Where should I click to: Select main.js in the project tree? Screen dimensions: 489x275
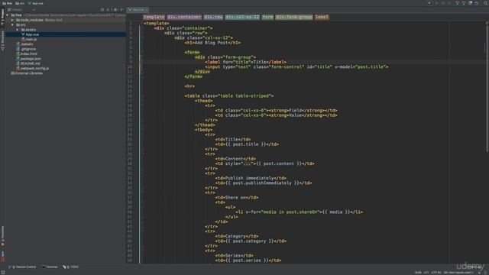pos(31,39)
